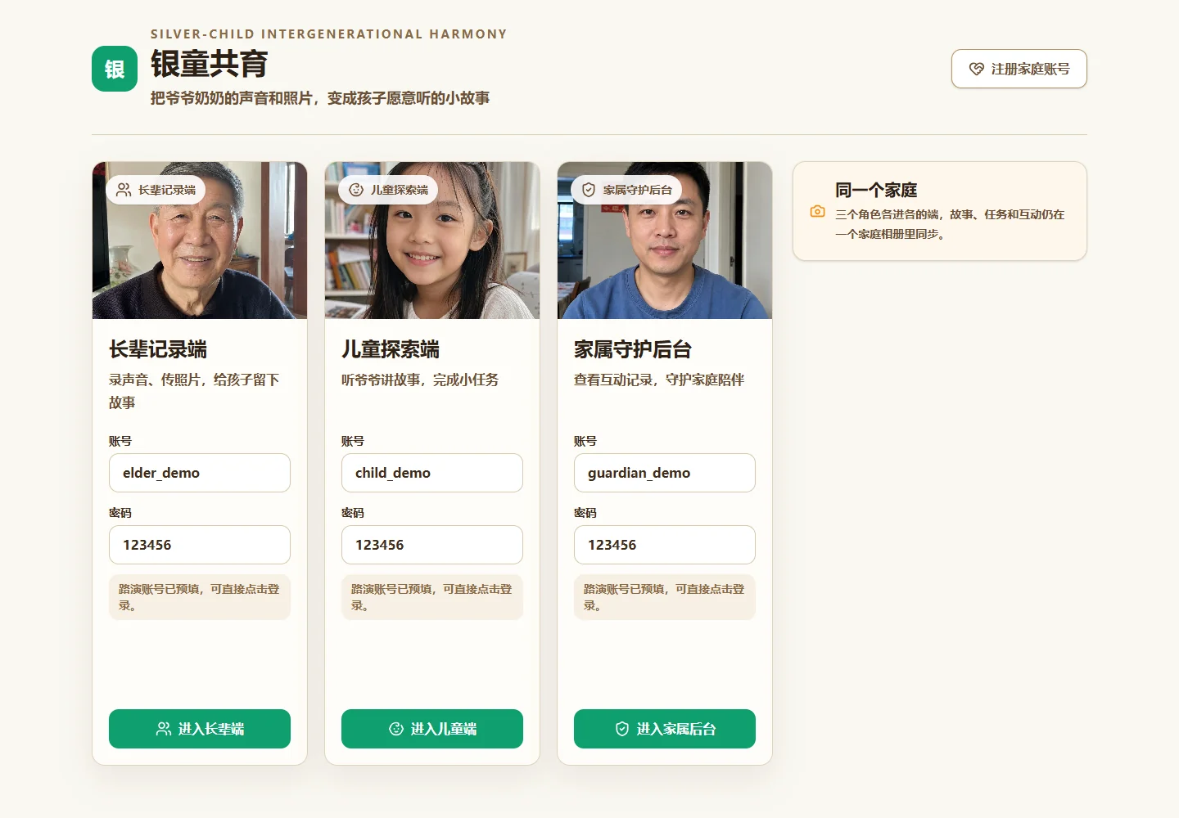The height and width of the screenshot is (818, 1179).
Task: Click the camera icon in 同一个家庭 card
Action: pos(817,211)
